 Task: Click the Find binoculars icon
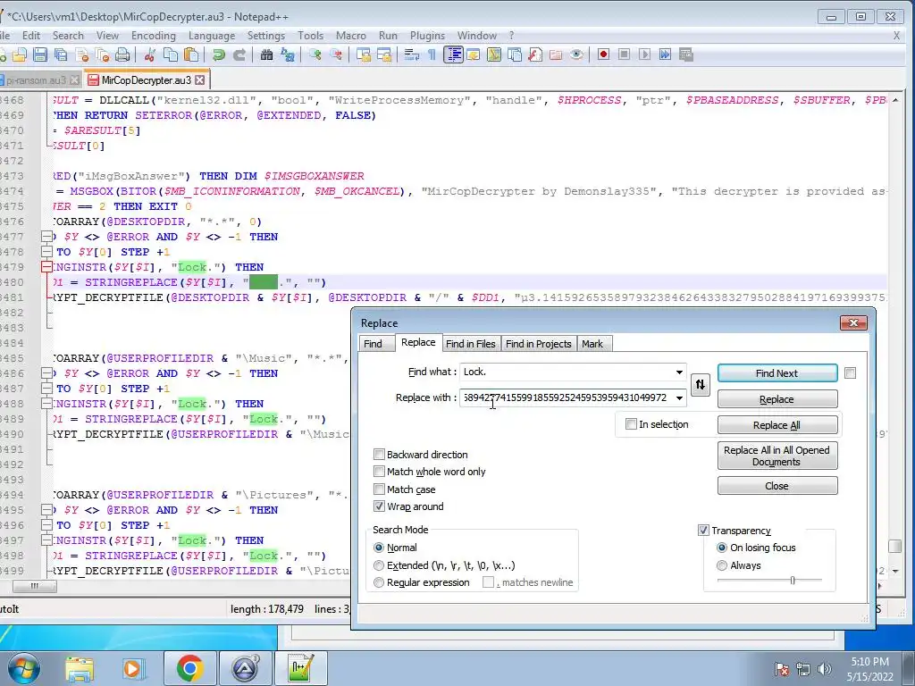pos(266,54)
